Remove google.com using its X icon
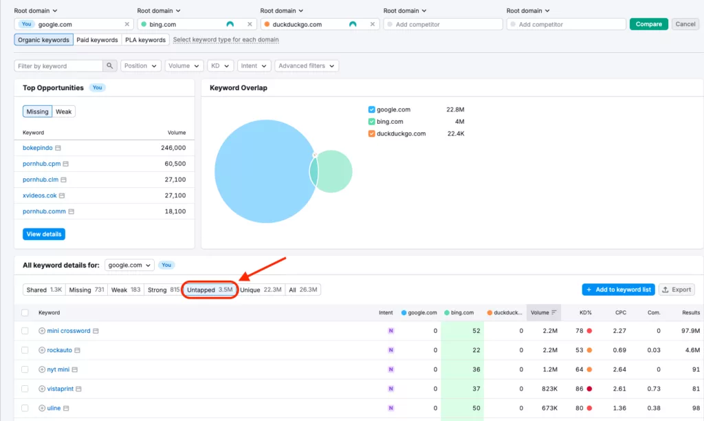This screenshot has width=704, height=421. pyautogui.click(x=127, y=24)
